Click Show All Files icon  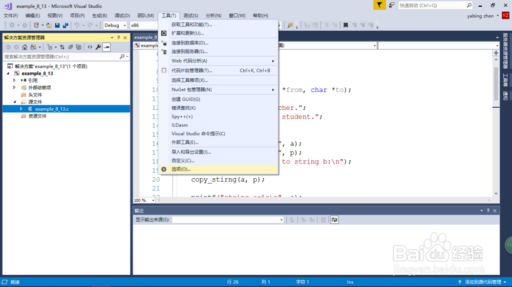(79, 47)
